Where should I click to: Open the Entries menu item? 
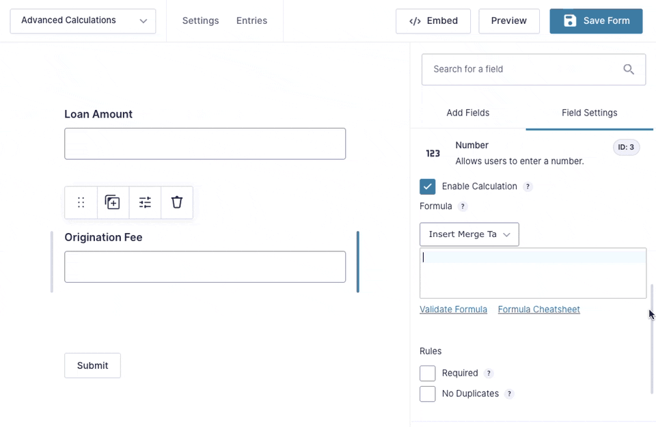251,20
